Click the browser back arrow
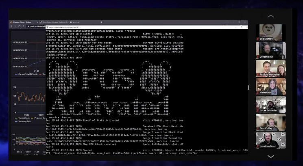303x166 pixels. (11, 26)
